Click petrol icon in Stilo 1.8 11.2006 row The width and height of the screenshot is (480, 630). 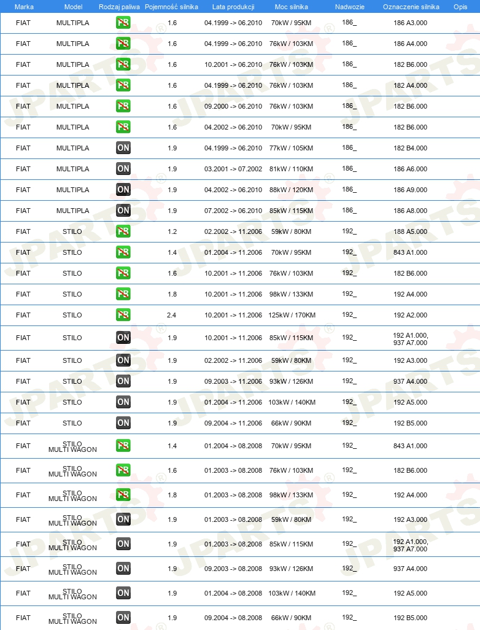pyautogui.click(x=123, y=294)
